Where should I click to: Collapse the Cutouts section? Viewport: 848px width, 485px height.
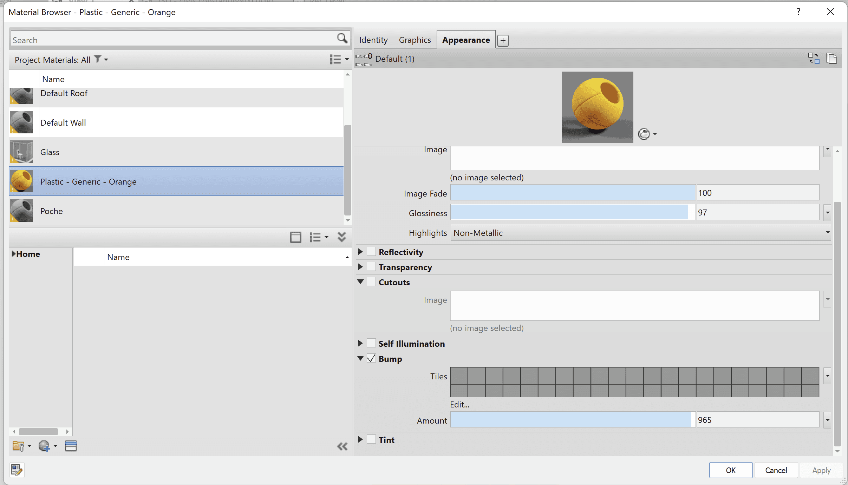361,282
